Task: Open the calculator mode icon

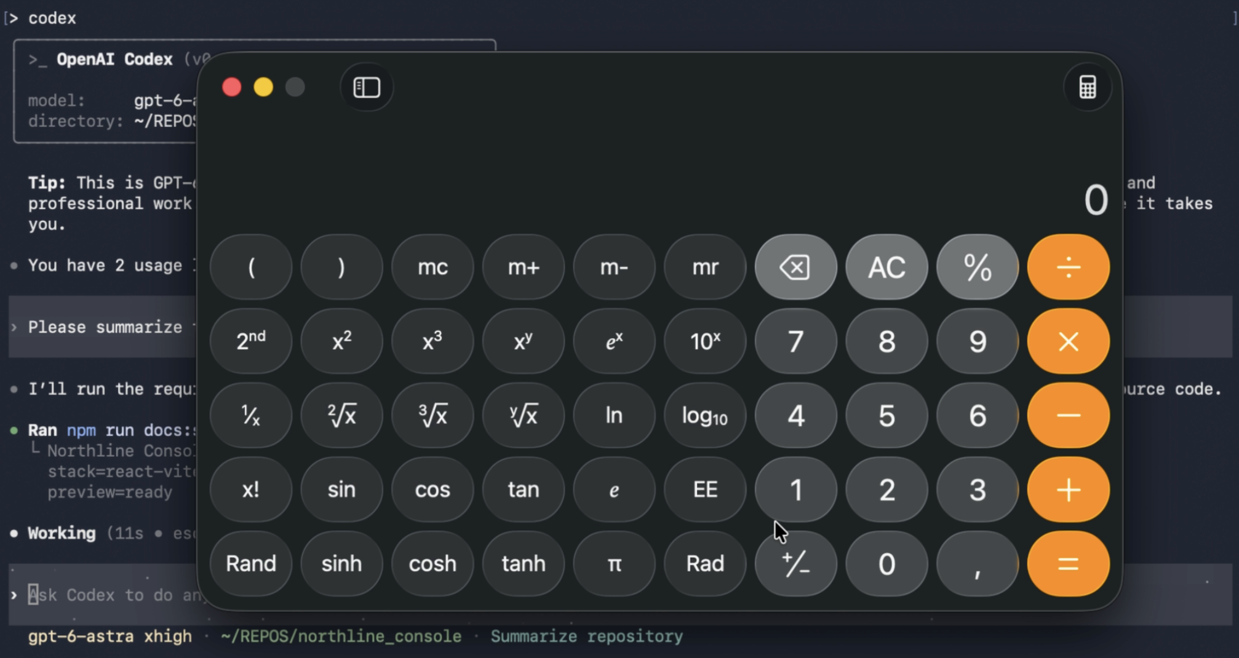Action: coord(1087,87)
